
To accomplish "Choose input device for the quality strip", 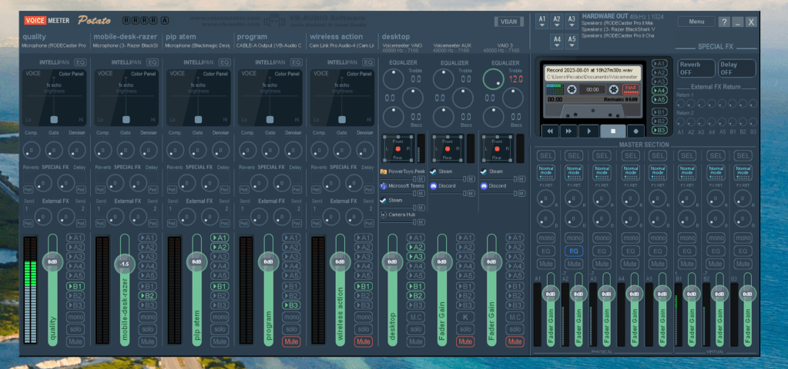I will point(54,45).
